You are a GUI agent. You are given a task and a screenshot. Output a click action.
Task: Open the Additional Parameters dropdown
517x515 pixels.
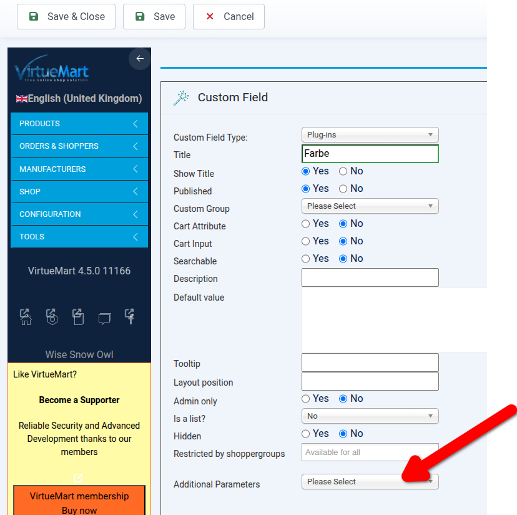[370, 482]
